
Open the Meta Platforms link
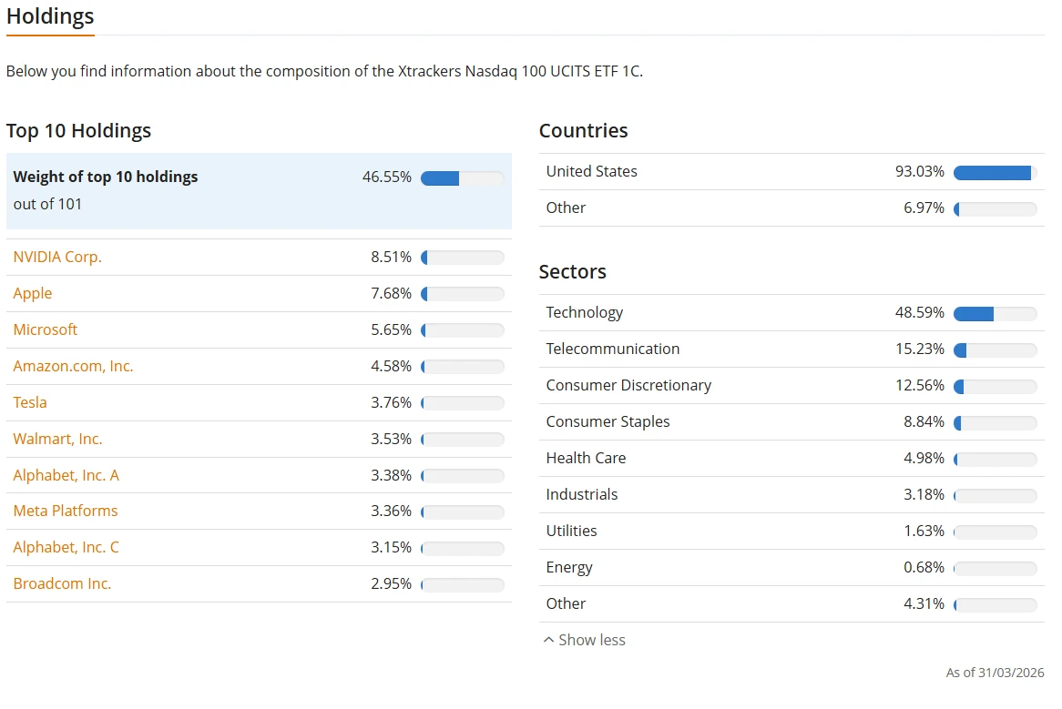[x=66, y=511]
